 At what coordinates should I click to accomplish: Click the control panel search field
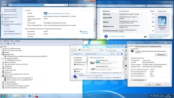point(82,5)
